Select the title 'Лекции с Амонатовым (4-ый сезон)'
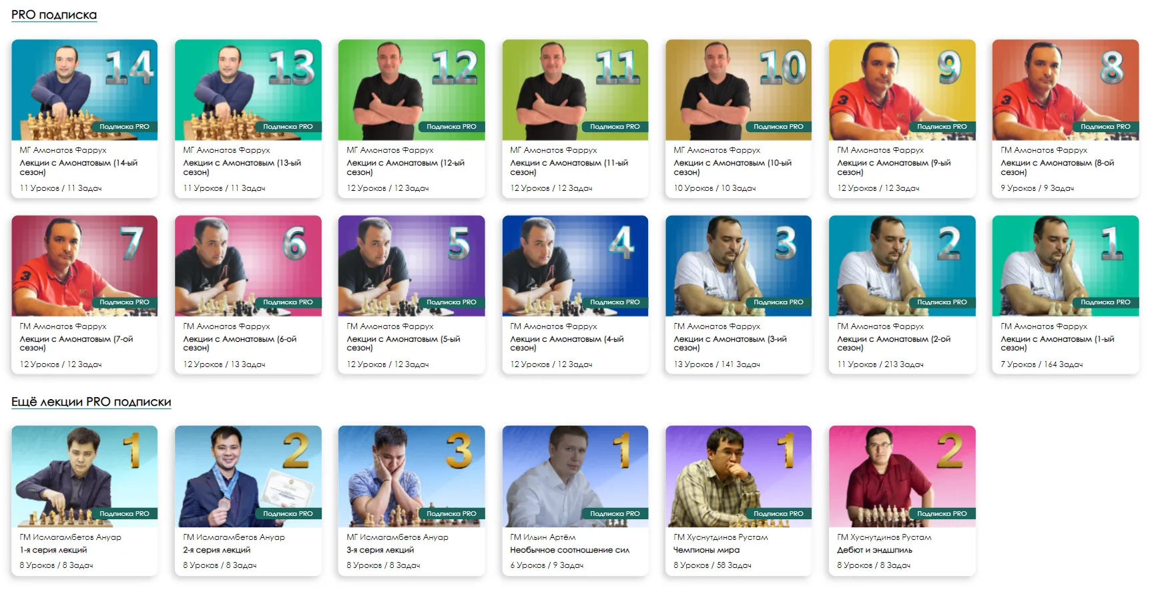The width and height of the screenshot is (1152, 592). point(567,344)
